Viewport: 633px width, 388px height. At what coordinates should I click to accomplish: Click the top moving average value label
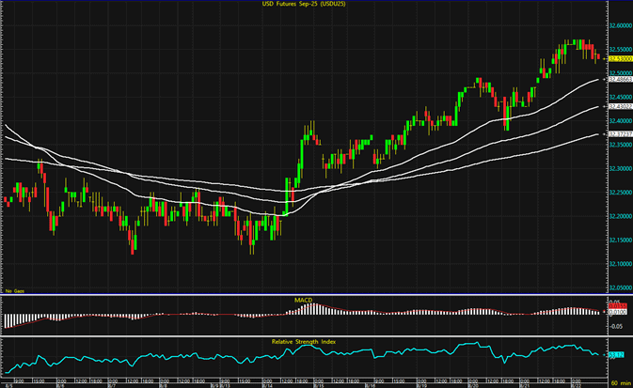point(619,81)
